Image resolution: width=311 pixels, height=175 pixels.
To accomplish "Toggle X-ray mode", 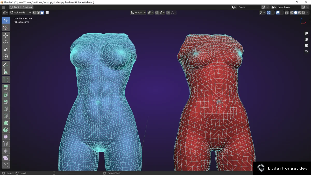I will point(287,12).
